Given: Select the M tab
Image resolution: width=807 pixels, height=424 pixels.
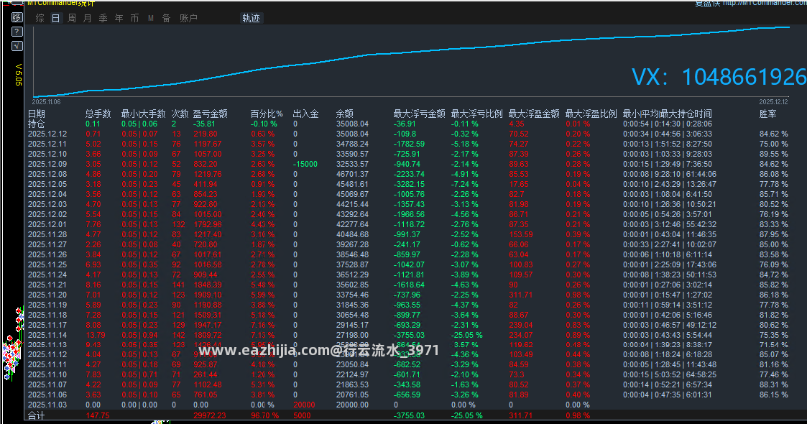Looking at the screenshot, I should pos(151,18).
